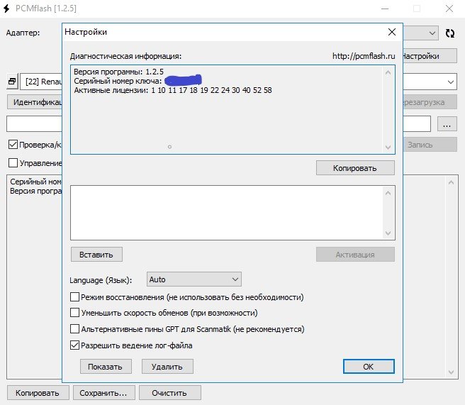
Task: Expand the Renault module dropdown list
Action: [x=449, y=82]
